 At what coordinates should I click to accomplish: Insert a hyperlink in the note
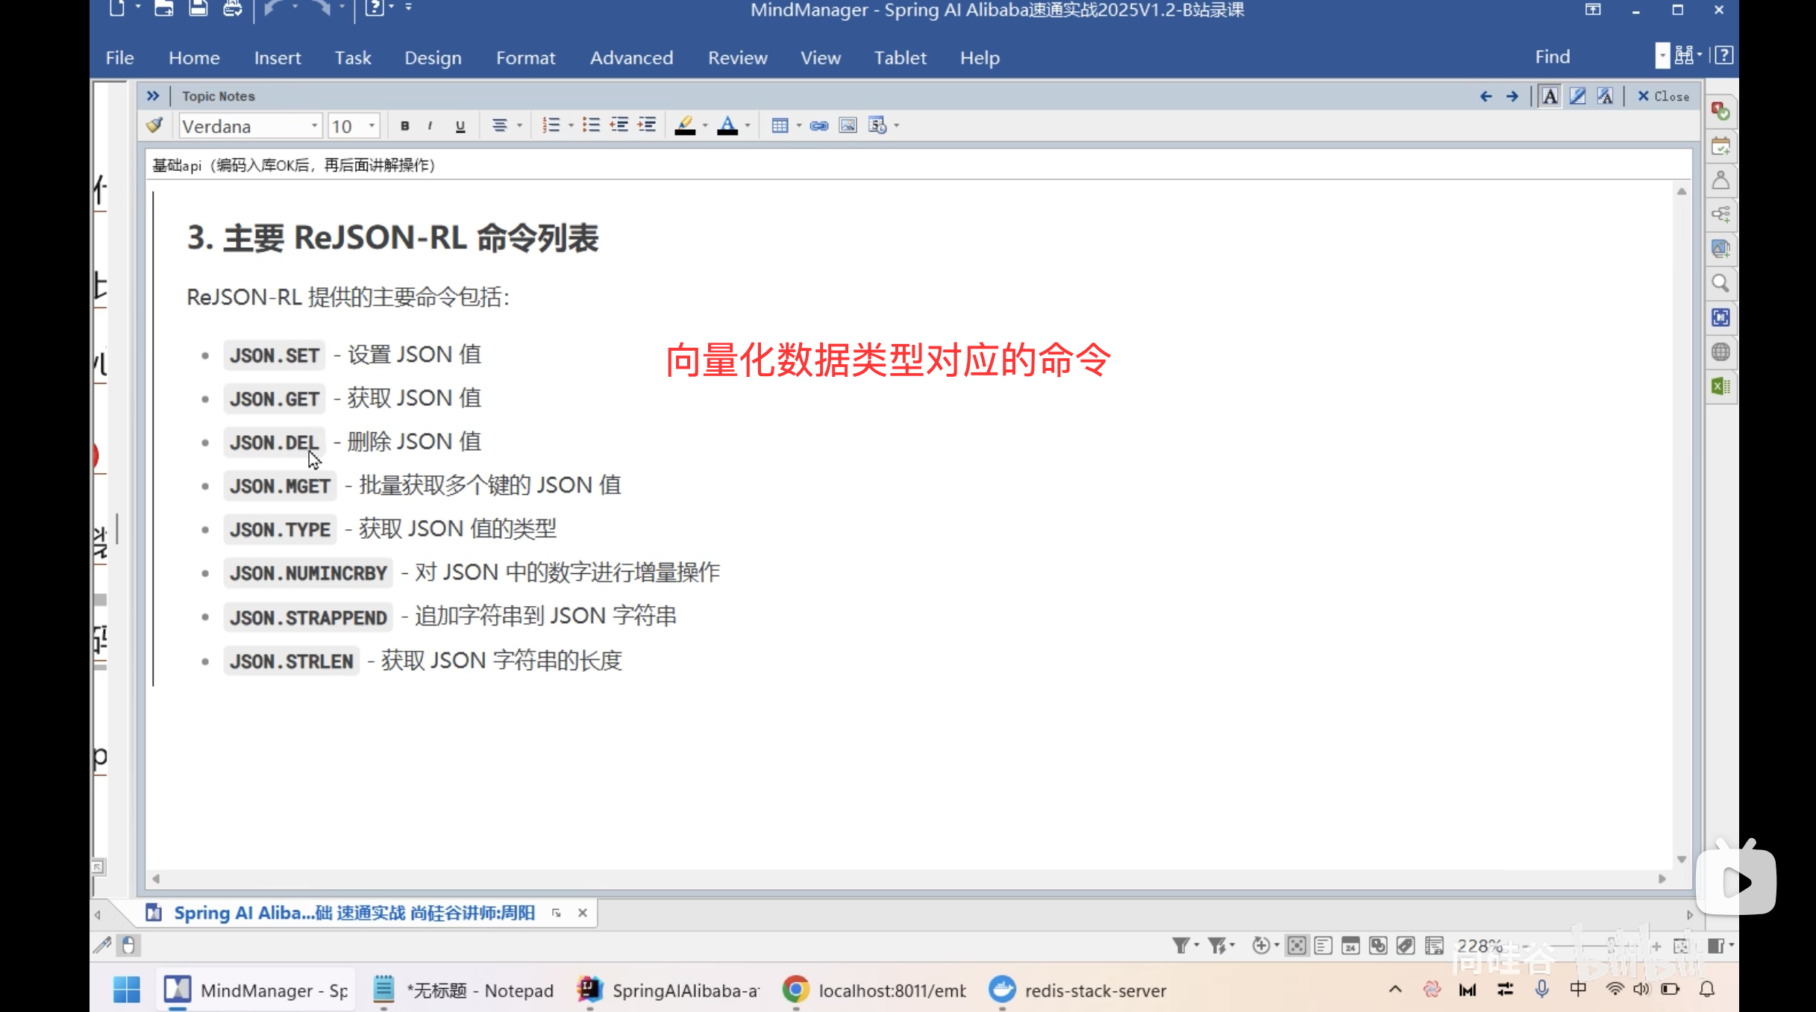pos(818,125)
